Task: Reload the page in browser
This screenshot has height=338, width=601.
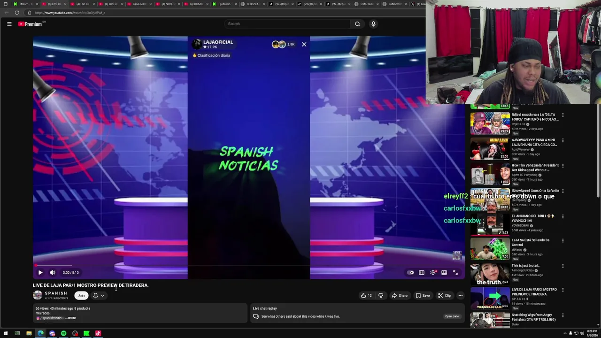Action: pyautogui.click(x=16, y=13)
